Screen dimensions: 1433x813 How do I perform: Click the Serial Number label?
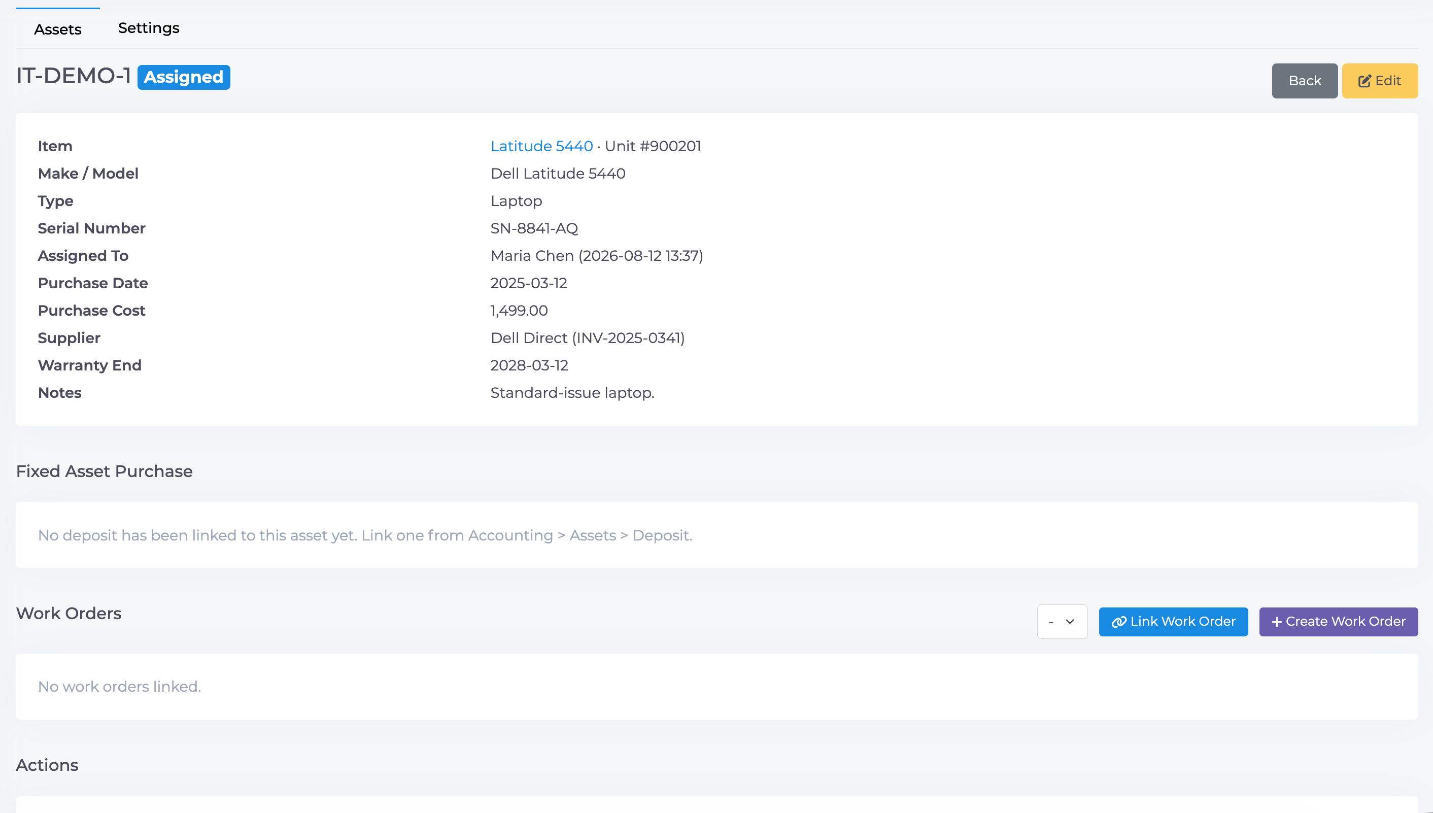[91, 228]
